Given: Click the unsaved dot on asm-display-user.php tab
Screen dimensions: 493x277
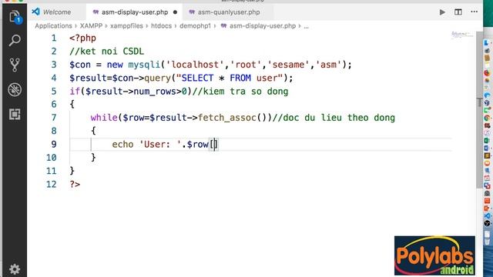Looking at the screenshot, I should [x=175, y=12].
